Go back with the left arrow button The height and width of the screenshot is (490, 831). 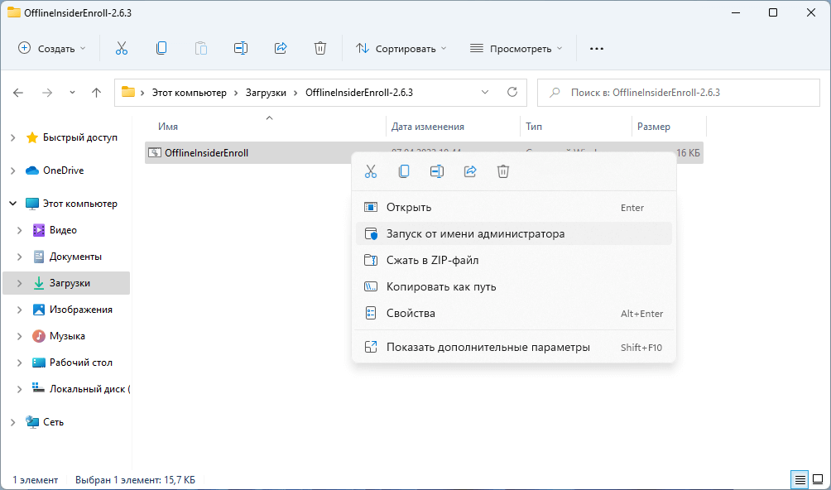[x=18, y=93]
